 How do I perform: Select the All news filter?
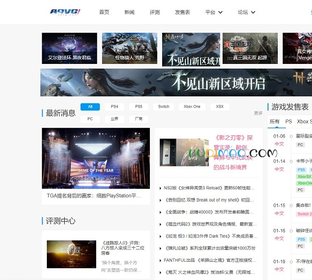coord(90,107)
